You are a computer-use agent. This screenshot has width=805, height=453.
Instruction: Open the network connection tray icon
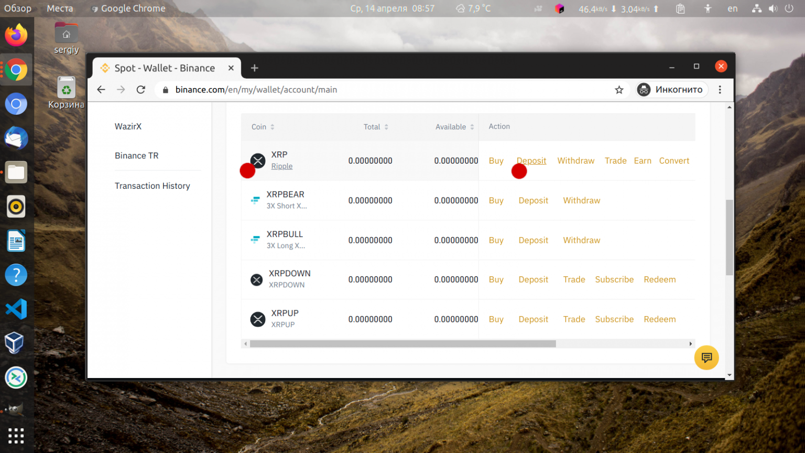757,8
